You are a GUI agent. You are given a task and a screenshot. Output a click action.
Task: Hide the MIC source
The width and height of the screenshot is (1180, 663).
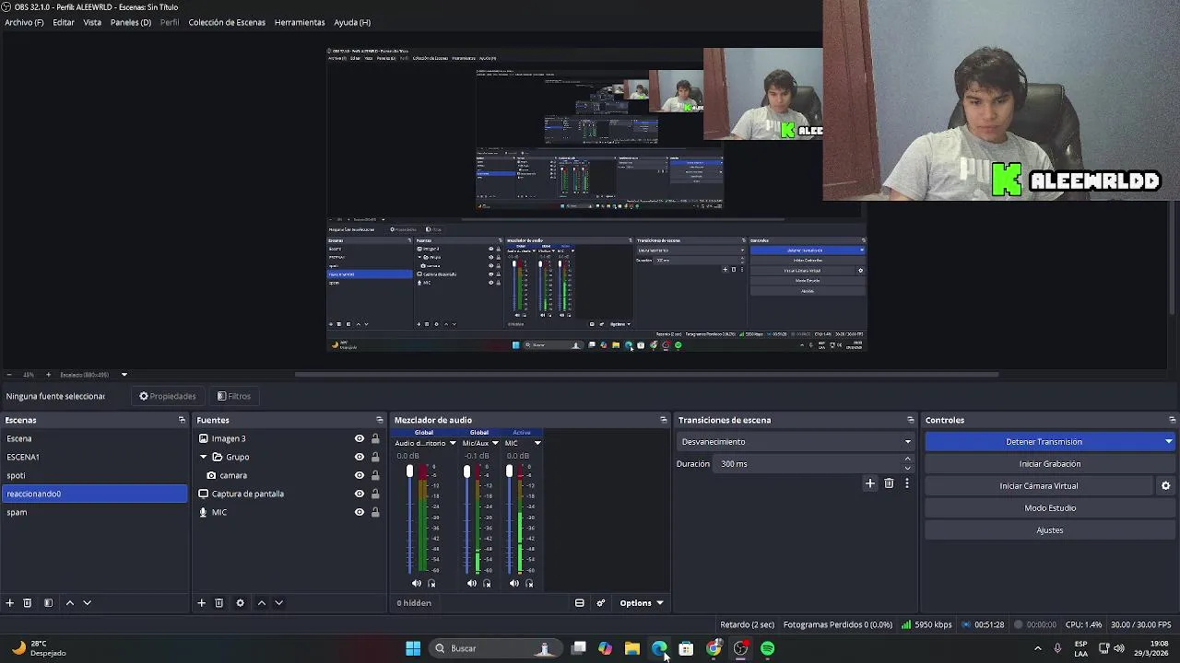(360, 512)
